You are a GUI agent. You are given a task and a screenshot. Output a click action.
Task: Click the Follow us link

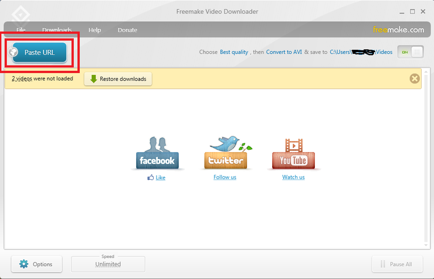(225, 177)
